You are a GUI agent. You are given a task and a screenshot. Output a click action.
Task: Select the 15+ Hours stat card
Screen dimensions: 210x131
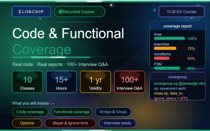[62, 82]
